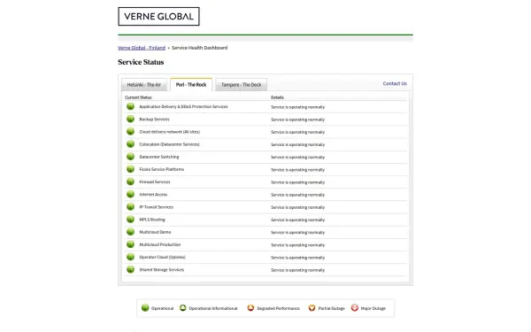The image size is (531, 332).
Task: Click the 'Shared Storage Services' row text
Action: tap(162, 270)
